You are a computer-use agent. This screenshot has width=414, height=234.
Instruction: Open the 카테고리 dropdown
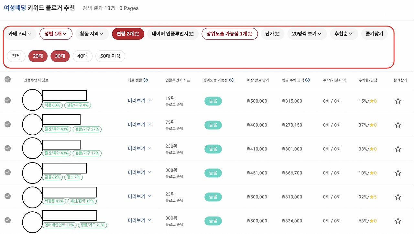20,34
